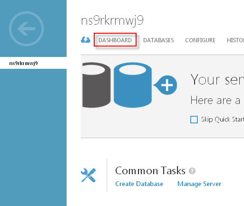244x206 pixels.
Task: Click the ns9rkrmwj9 page title heading
Action: 112,21
